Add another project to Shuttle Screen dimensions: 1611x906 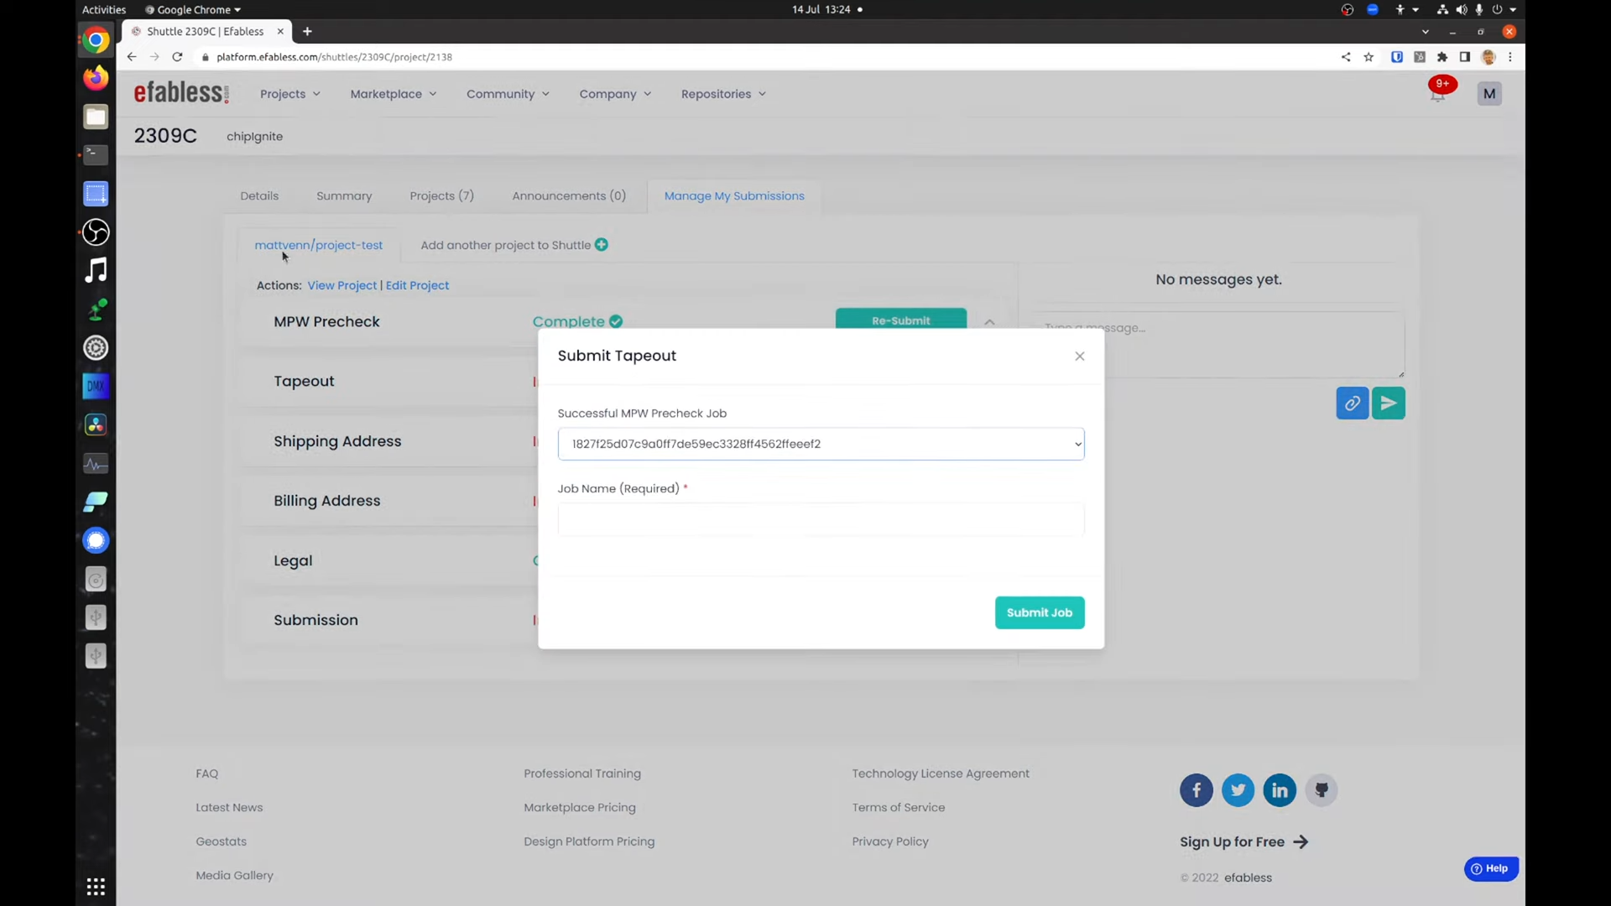pyautogui.click(x=506, y=245)
